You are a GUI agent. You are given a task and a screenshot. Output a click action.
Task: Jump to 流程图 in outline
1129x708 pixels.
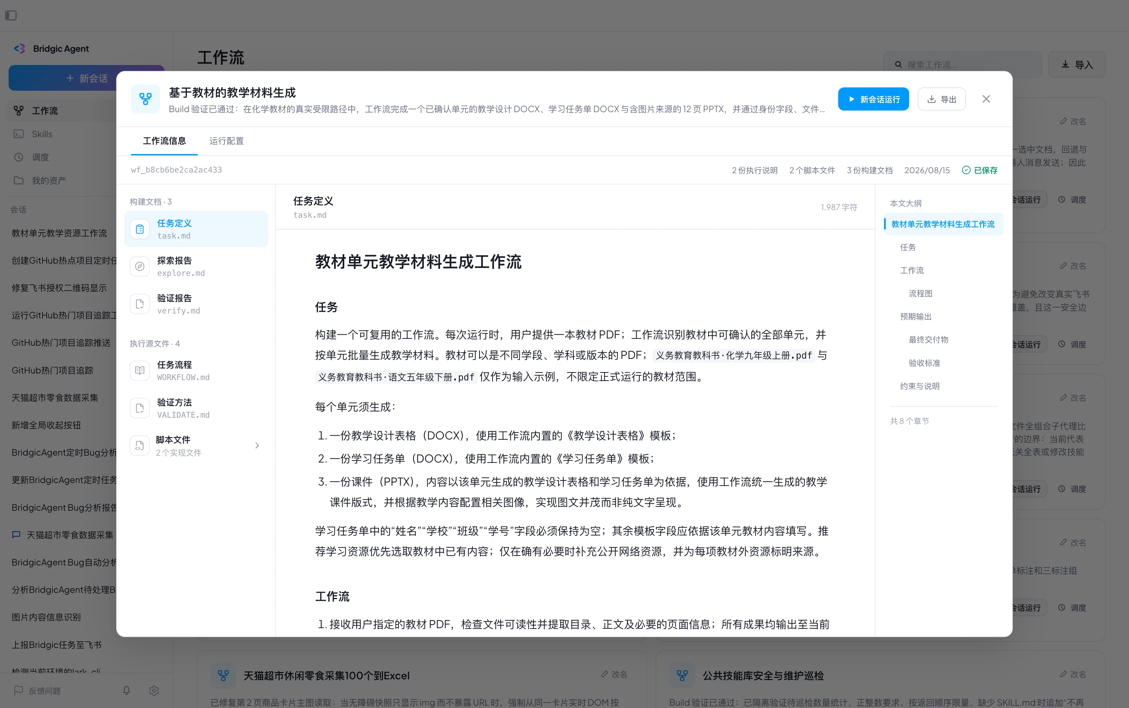[920, 294]
